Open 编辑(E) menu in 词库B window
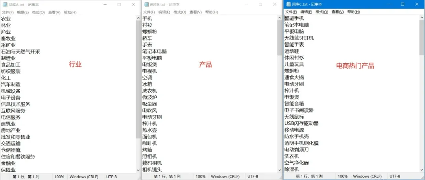 (x=164, y=12)
